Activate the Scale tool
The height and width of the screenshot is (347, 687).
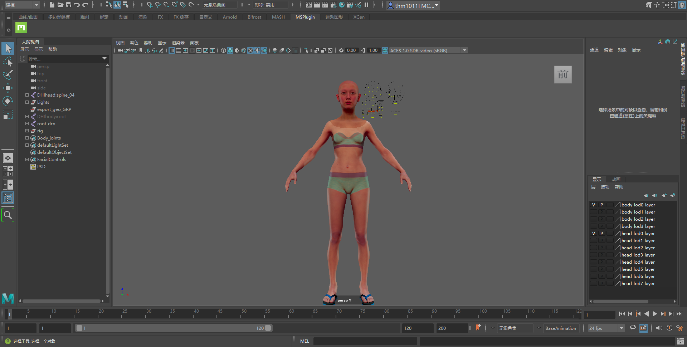tap(8, 114)
